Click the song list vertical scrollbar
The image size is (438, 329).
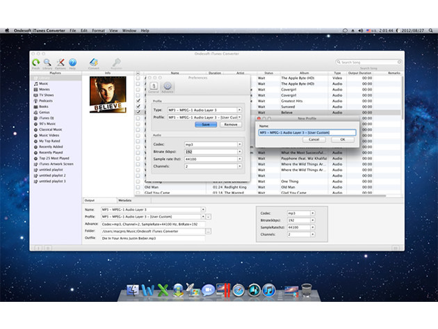[402, 97]
